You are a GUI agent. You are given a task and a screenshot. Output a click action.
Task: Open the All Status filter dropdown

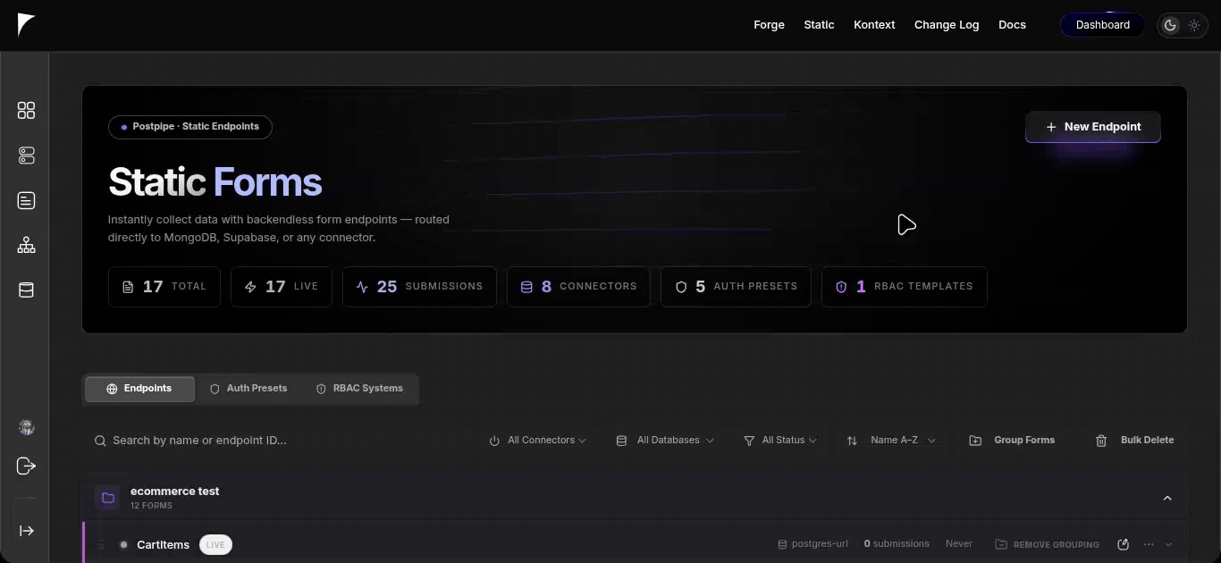pos(780,441)
